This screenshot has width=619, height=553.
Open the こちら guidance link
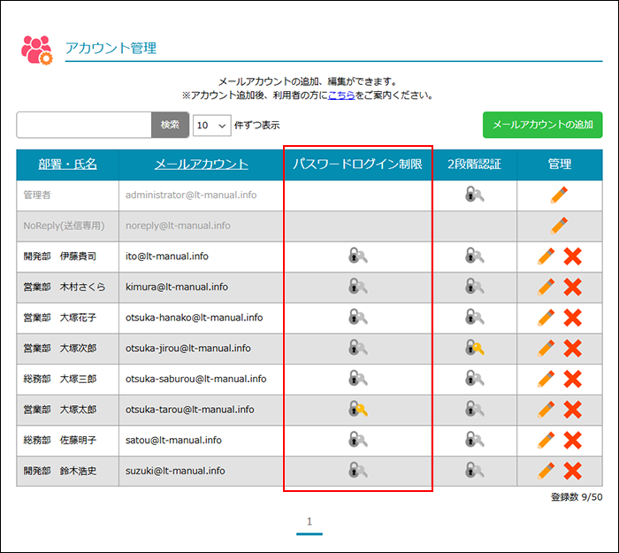[341, 95]
